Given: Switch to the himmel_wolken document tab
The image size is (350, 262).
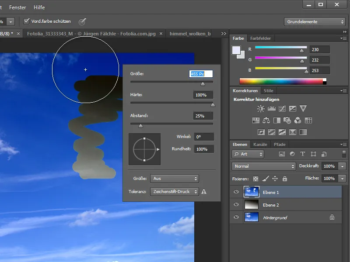Looking at the screenshot, I should pos(190,34).
